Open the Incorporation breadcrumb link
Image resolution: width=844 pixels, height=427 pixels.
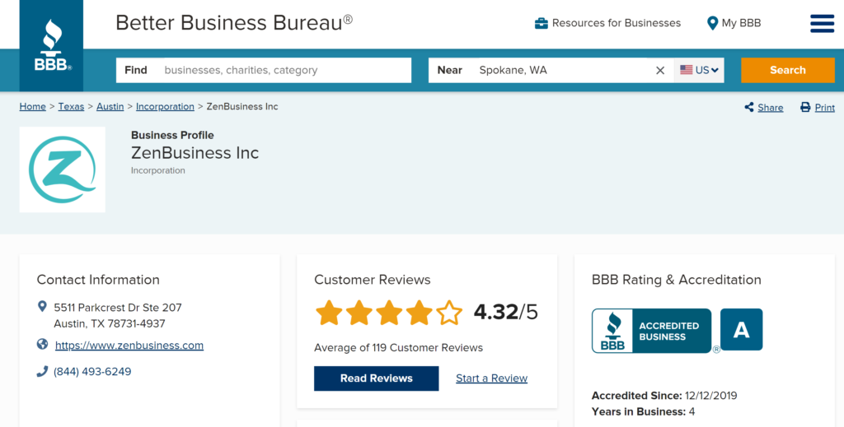pos(165,106)
